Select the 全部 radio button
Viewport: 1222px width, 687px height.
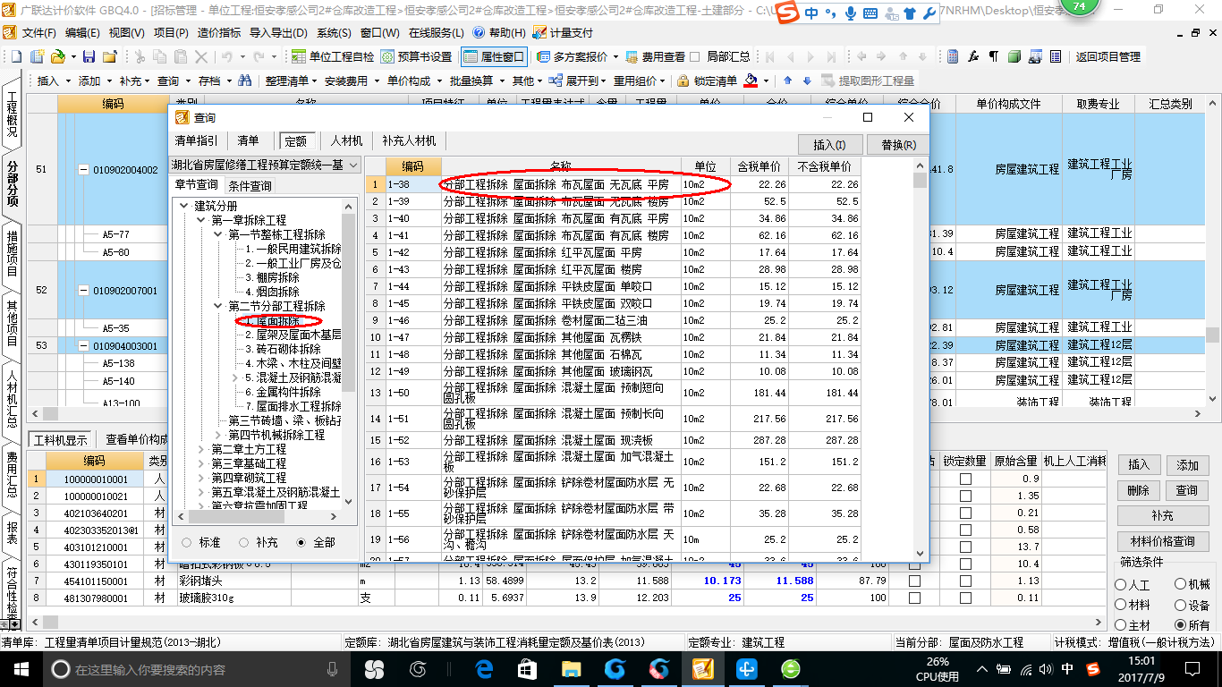pos(301,542)
